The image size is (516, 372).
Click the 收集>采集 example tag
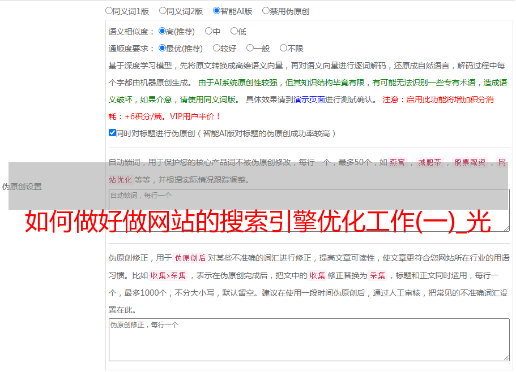point(168,276)
